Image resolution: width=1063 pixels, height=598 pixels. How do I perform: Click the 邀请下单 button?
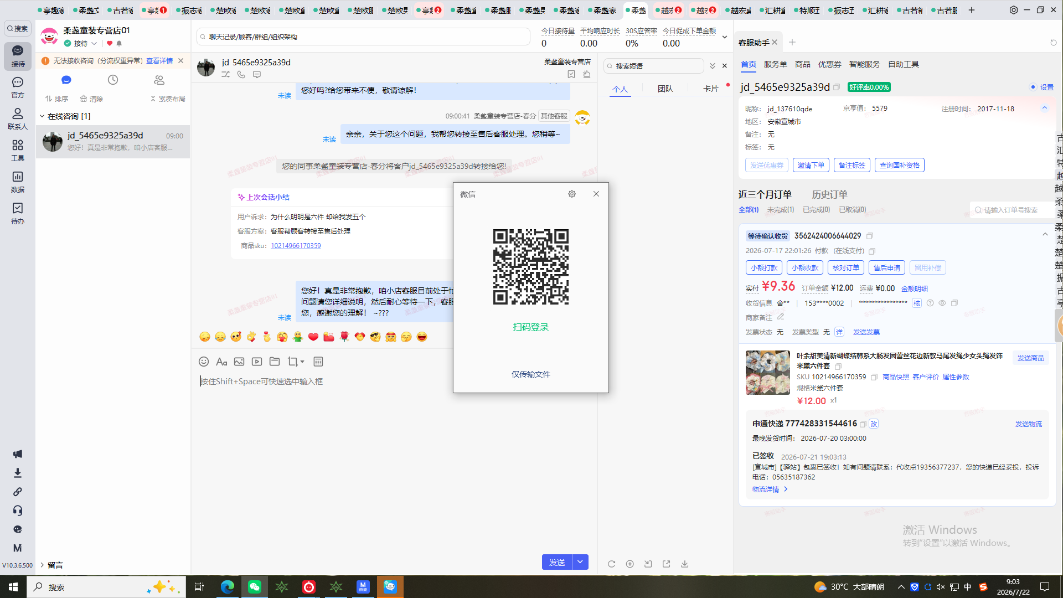coord(811,165)
